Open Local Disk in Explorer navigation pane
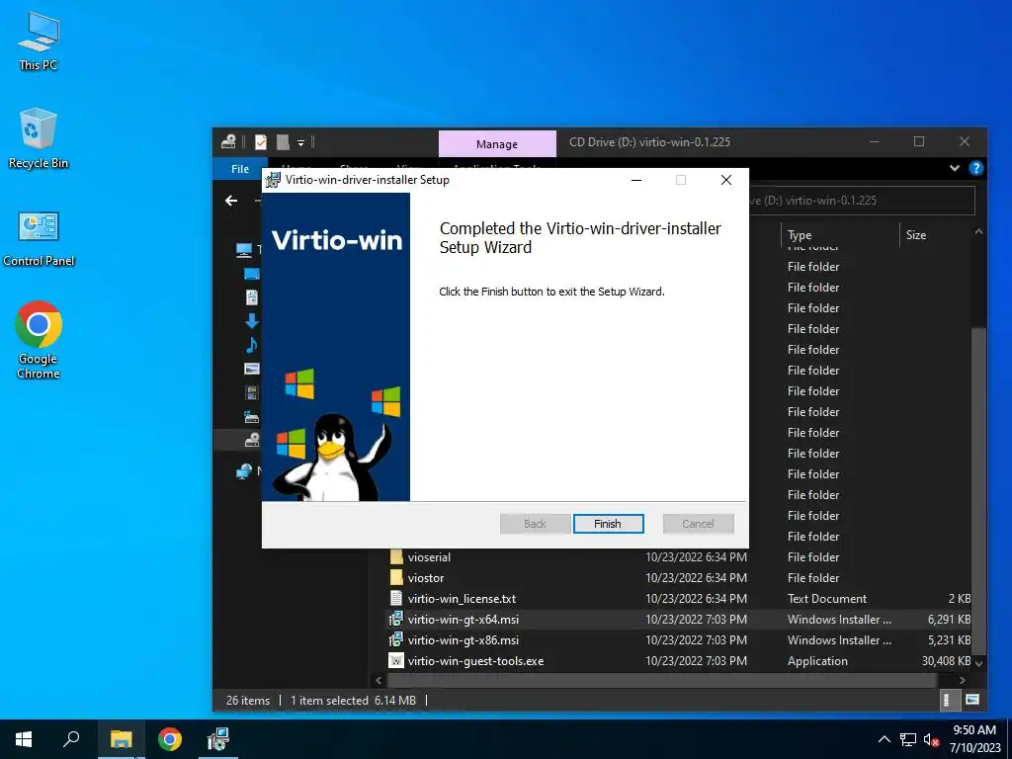This screenshot has height=759, width=1012. click(252, 416)
